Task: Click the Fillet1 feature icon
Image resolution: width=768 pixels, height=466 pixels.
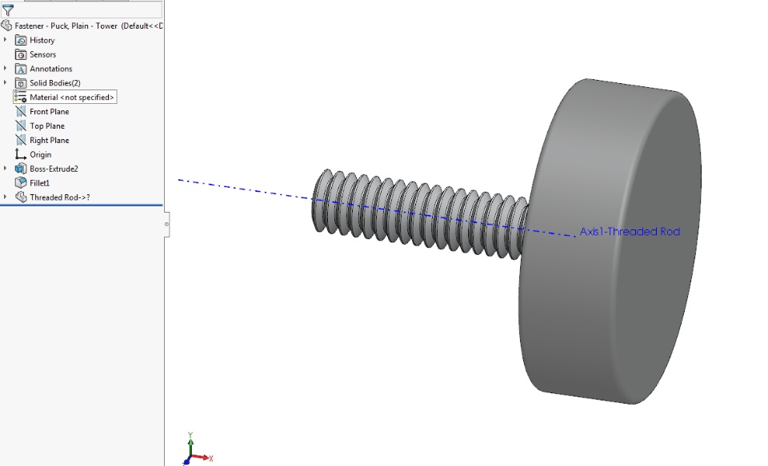Action: [21, 182]
